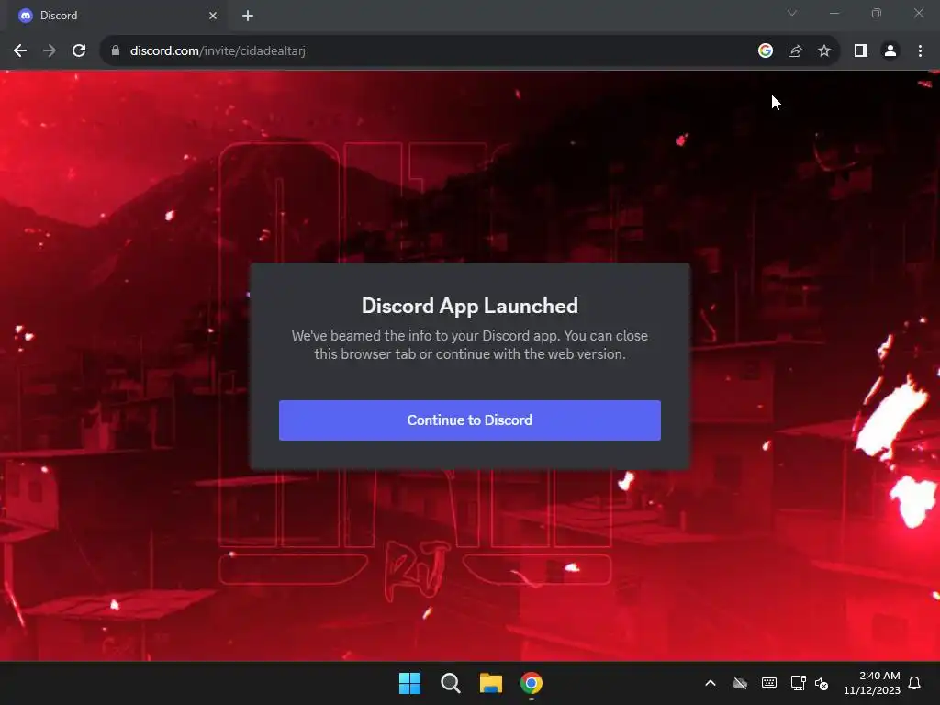The height and width of the screenshot is (705, 940).
Task: Open Windows taskbar search
Action: (450, 683)
